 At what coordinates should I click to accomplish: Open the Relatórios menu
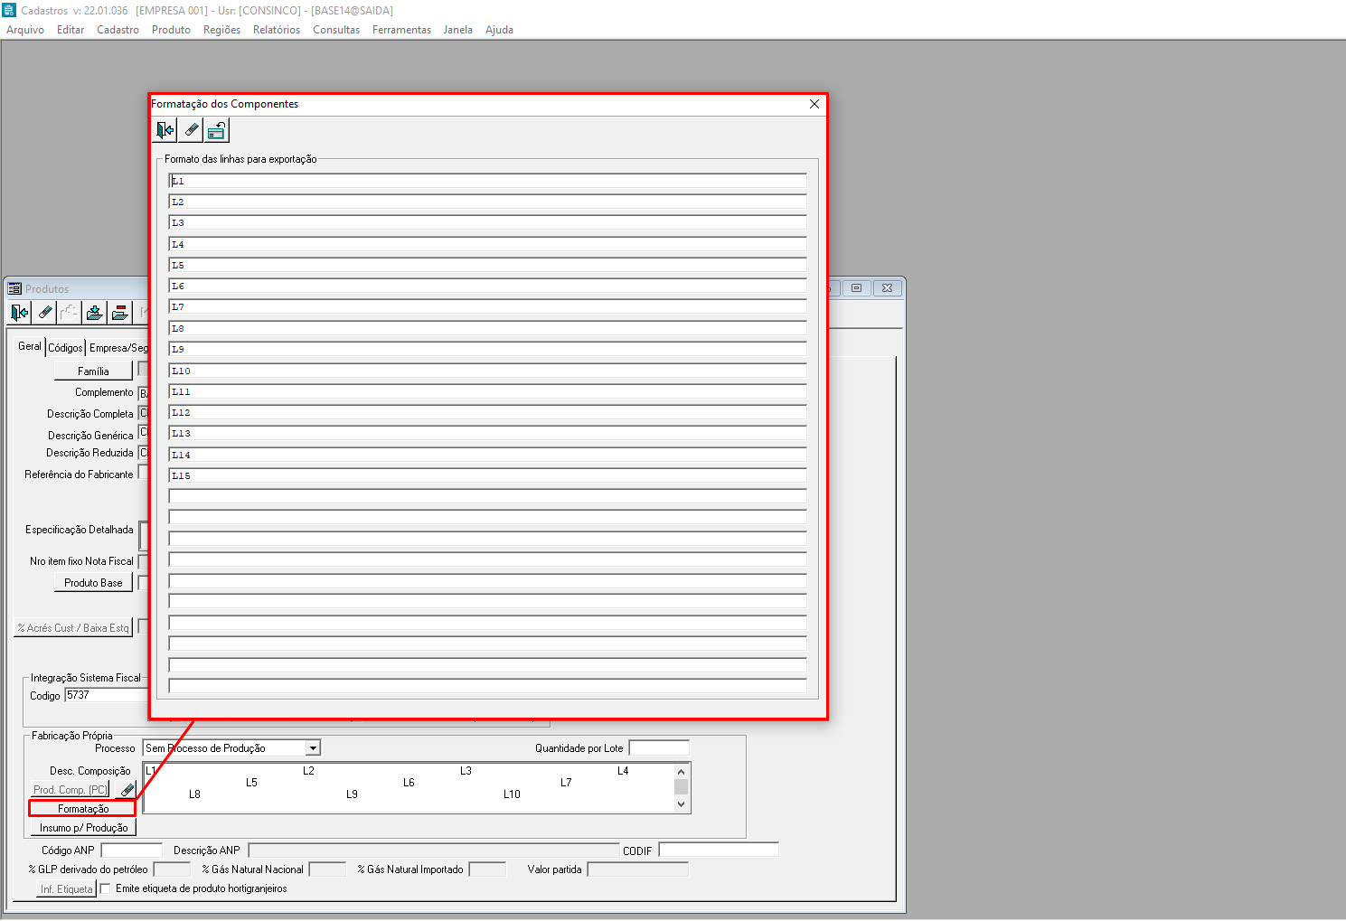277,30
